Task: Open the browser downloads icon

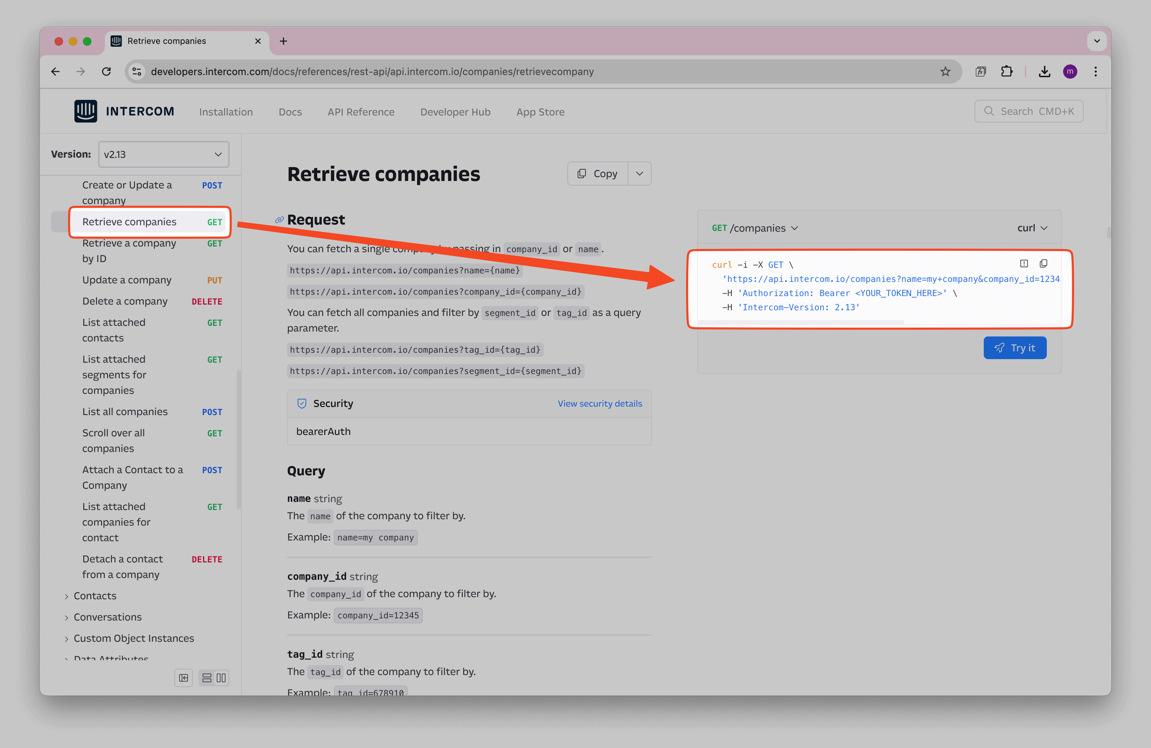Action: click(x=1045, y=72)
